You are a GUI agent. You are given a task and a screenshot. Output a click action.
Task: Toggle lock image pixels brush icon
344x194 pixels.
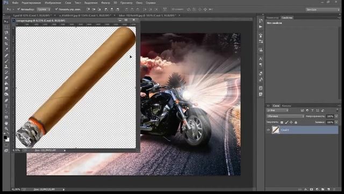click(x=286, y=122)
